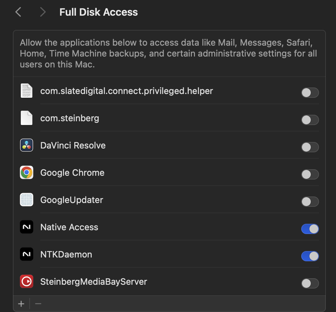Click the NTKDaemon NI icon

(27, 254)
